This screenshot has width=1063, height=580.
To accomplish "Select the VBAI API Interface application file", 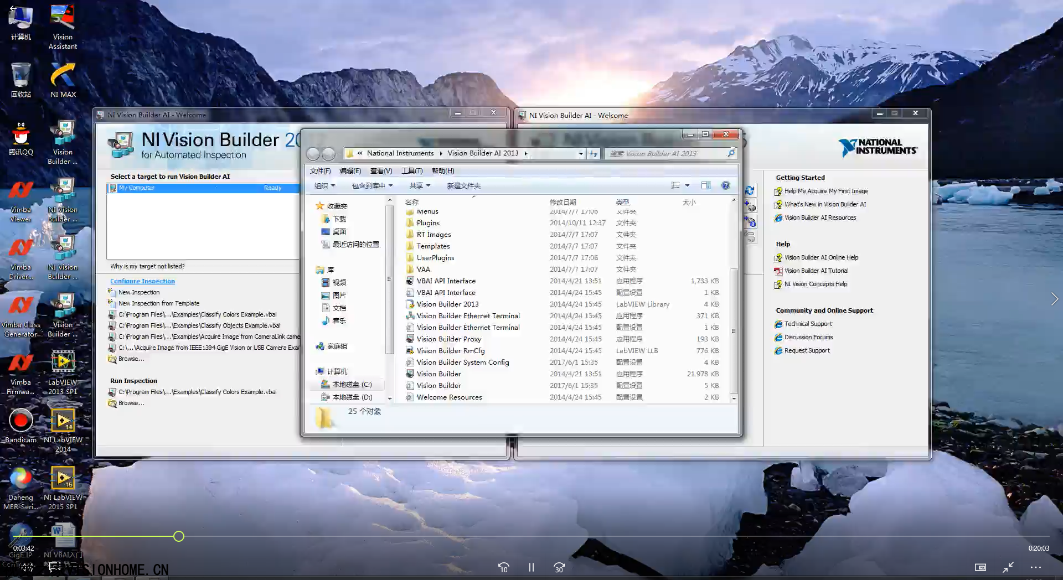I will (446, 281).
